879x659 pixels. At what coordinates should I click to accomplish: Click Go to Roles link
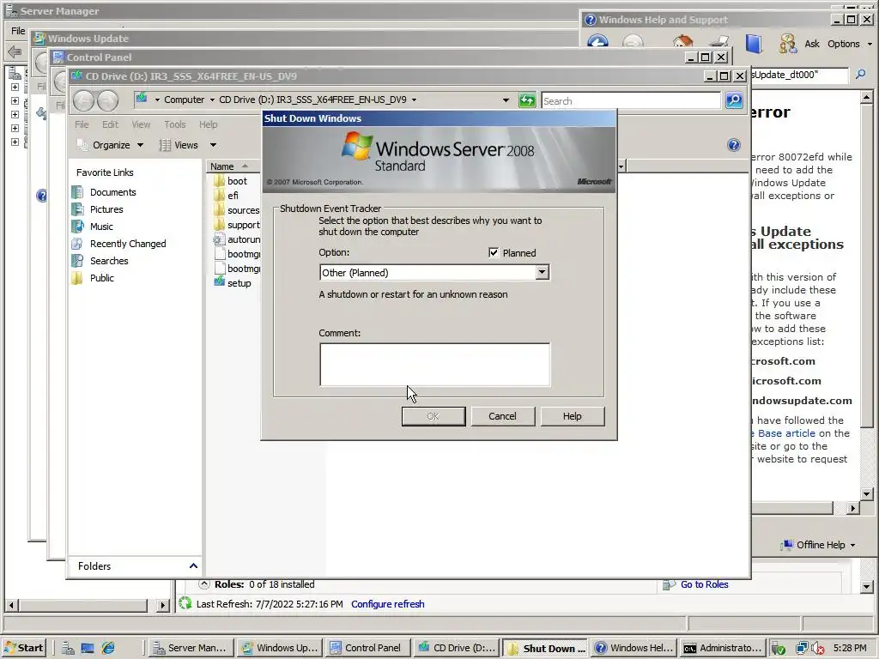[x=704, y=584]
